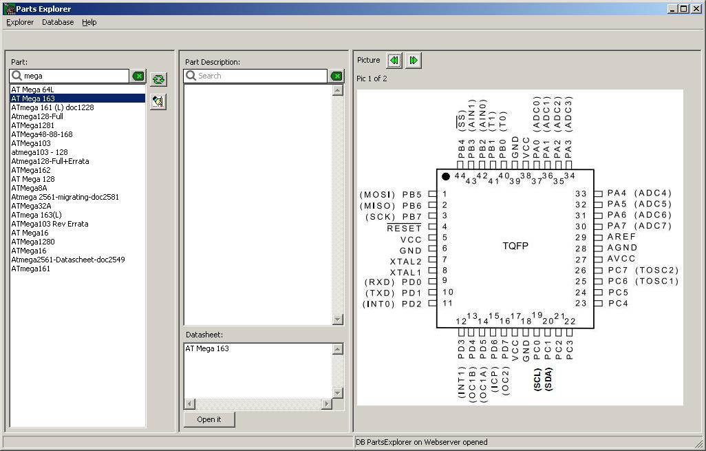Click the TQFP pinout diagram picture
This screenshot has width=706, height=451.
[520, 247]
